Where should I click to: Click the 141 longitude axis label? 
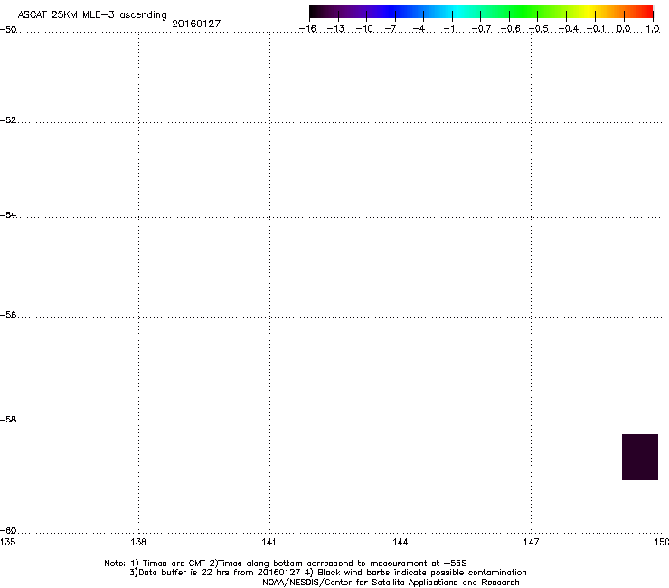coord(269,542)
